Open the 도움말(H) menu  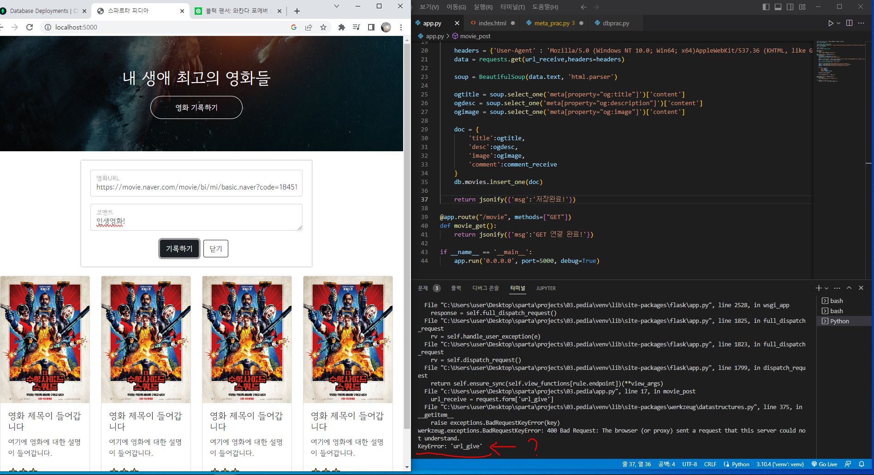[545, 7]
